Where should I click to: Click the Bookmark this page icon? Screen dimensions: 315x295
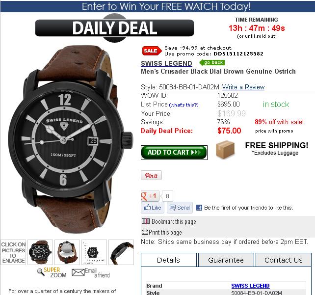146,221
